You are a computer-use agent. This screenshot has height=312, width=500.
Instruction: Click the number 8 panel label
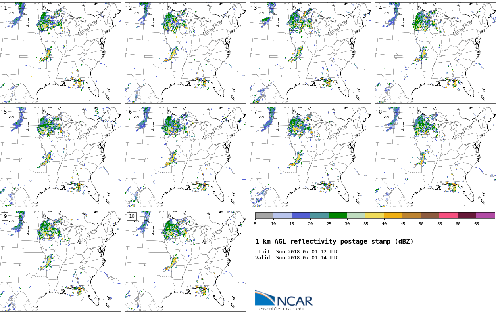pos(380,112)
